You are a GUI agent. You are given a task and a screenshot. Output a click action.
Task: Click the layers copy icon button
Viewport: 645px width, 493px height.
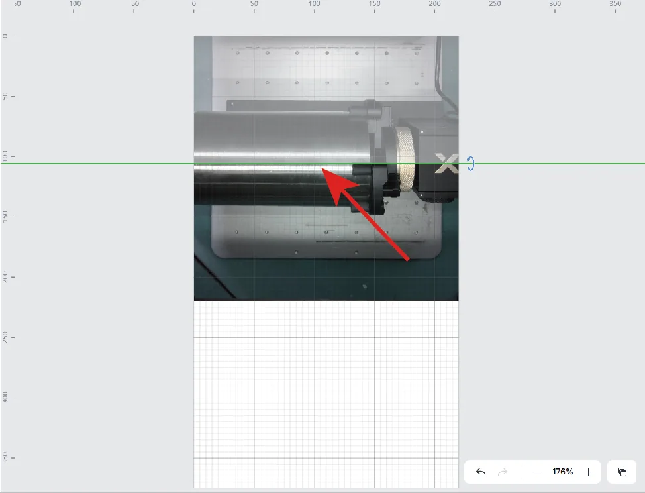click(x=622, y=472)
